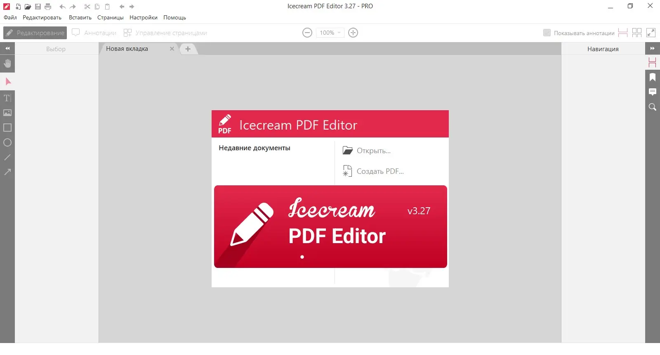Image resolution: width=660 pixels, height=355 pixels.
Task: Add a new tab with plus button
Action: click(x=188, y=49)
